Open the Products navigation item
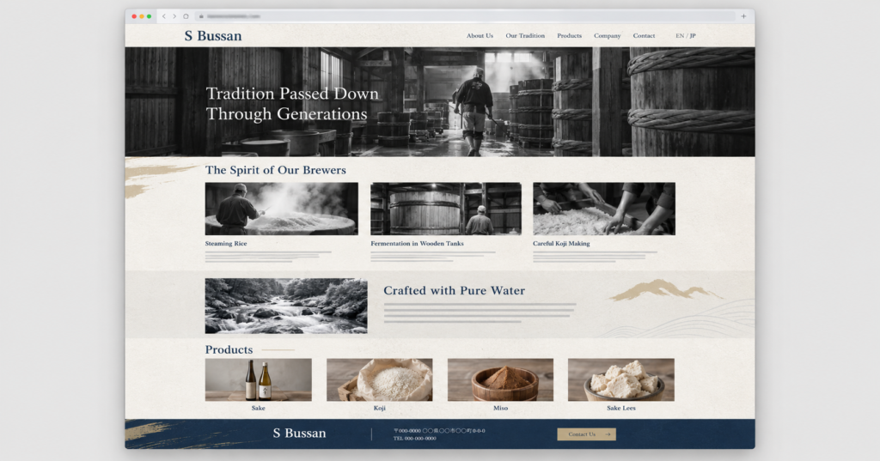Image resolution: width=880 pixels, height=461 pixels. point(569,35)
